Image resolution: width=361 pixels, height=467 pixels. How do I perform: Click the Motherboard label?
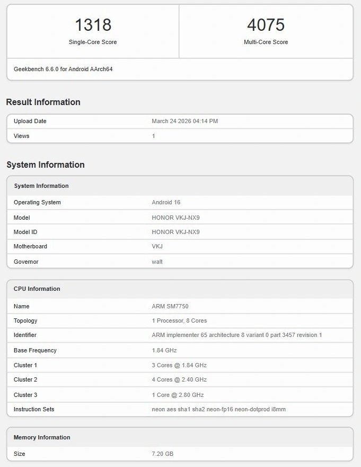30,246
